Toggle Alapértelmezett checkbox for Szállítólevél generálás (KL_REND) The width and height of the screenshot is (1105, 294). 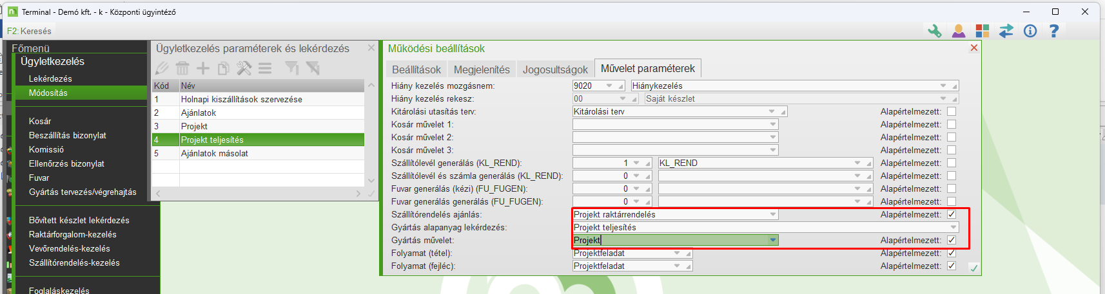click(952, 163)
